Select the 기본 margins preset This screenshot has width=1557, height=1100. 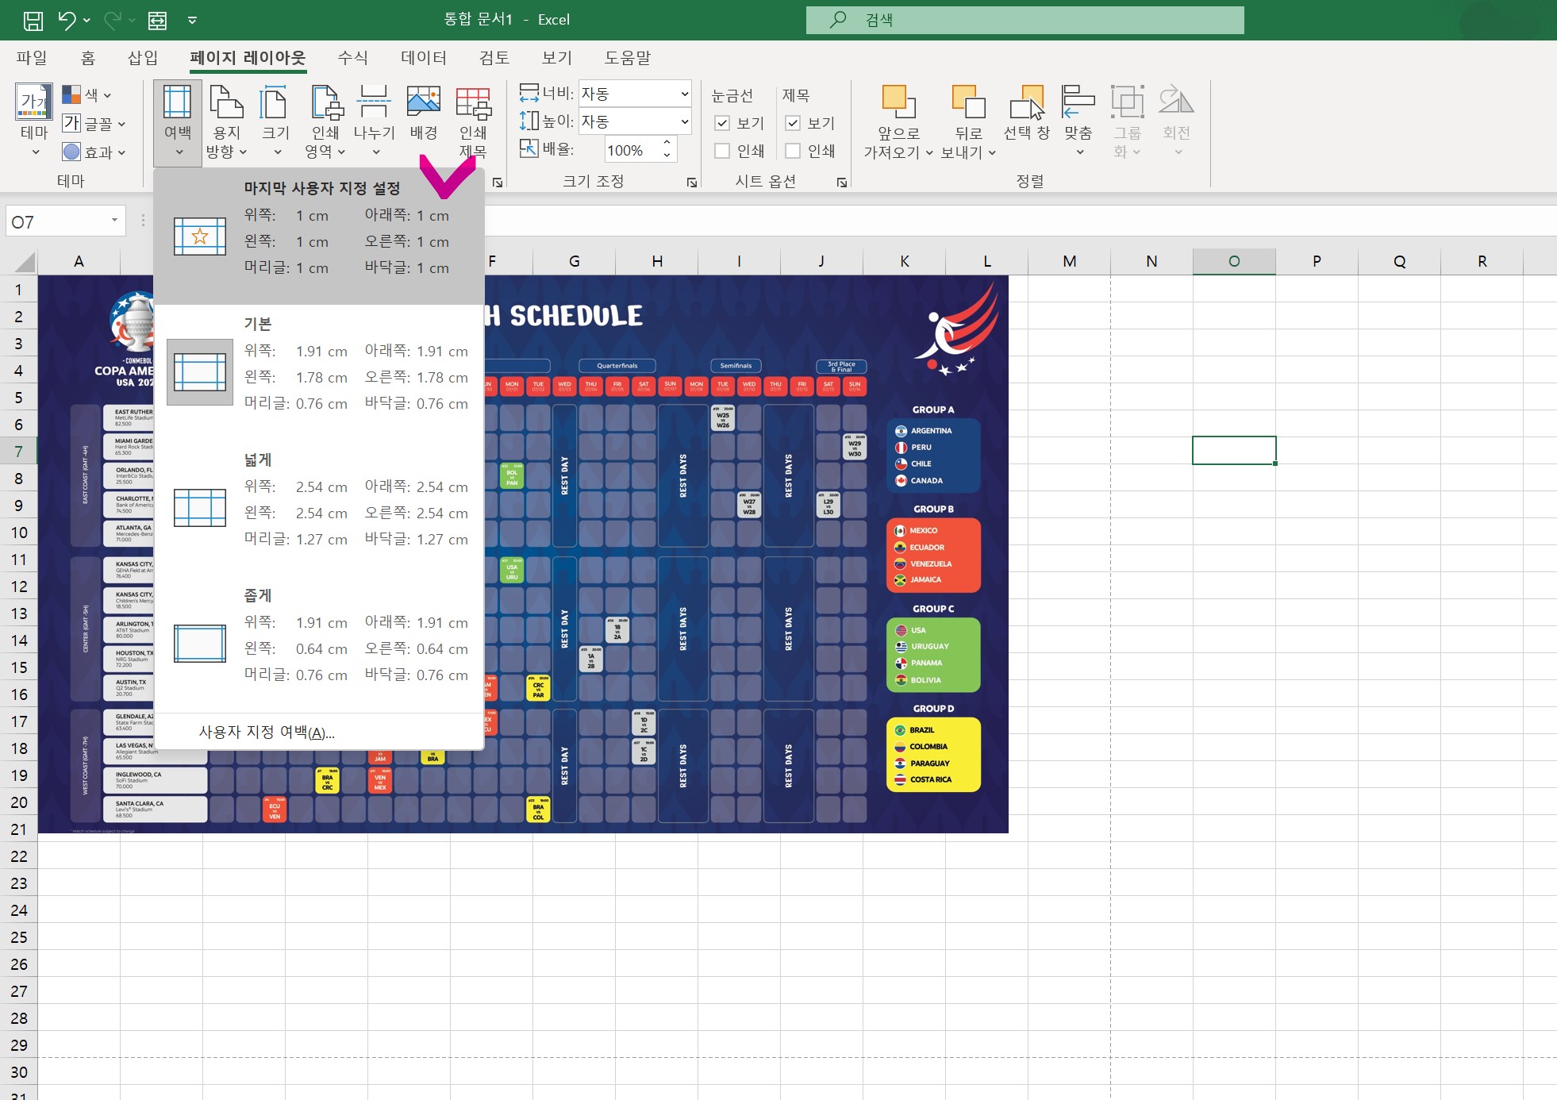[319, 372]
